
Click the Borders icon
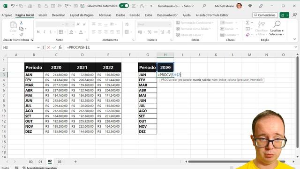point(61,32)
